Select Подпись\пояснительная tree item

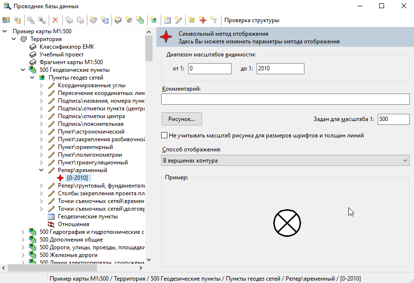click(91, 124)
